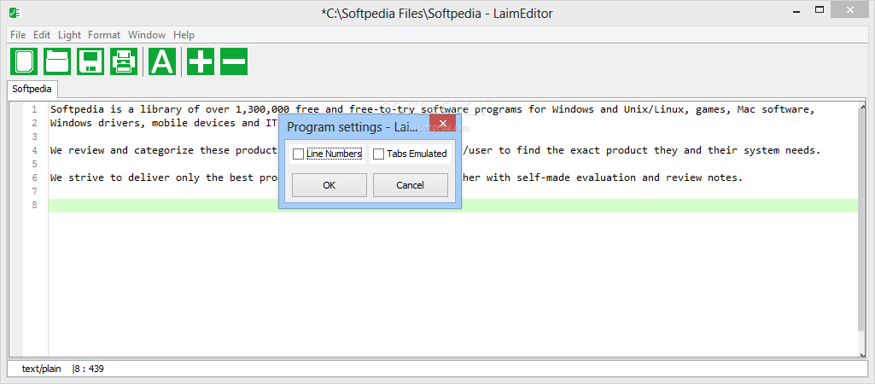Image resolution: width=875 pixels, height=384 pixels.
Task: Open the Window menu
Action: (147, 35)
